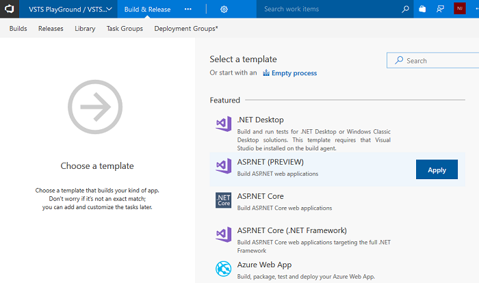Select the ASP.NET Core template title
479x283 pixels.
pos(260,196)
